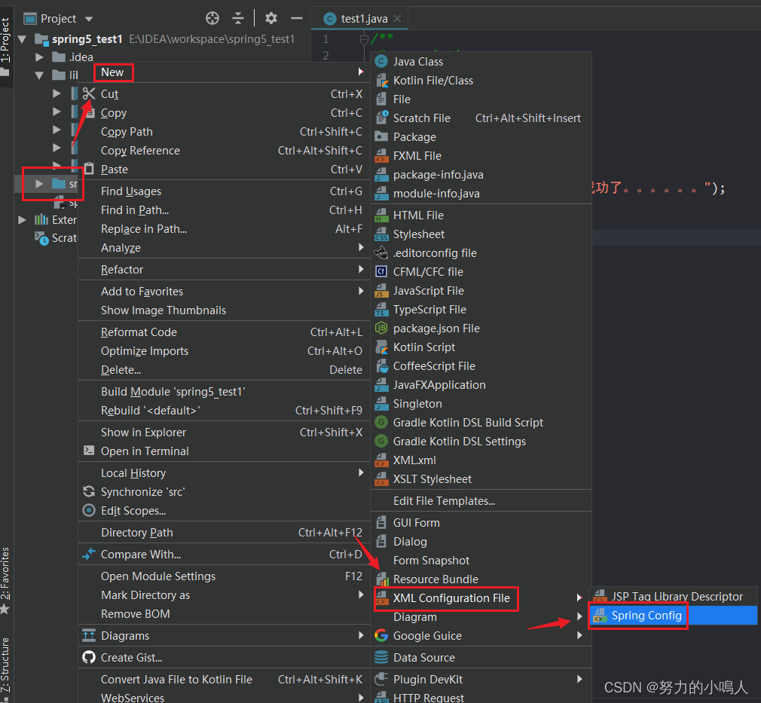Expand the .idea folder
761x703 pixels.
(x=40, y=57)
